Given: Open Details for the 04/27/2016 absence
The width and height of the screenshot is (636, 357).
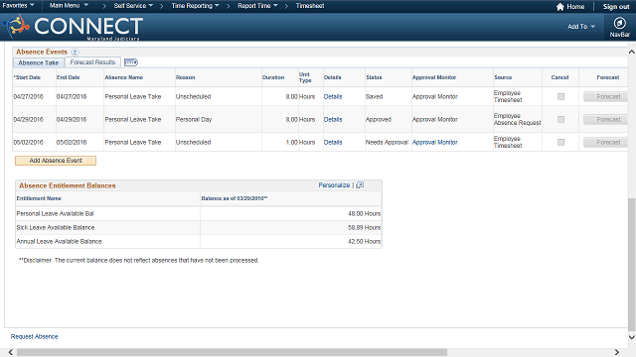Looking at the screenshot, I should click(x=333, y=97).
